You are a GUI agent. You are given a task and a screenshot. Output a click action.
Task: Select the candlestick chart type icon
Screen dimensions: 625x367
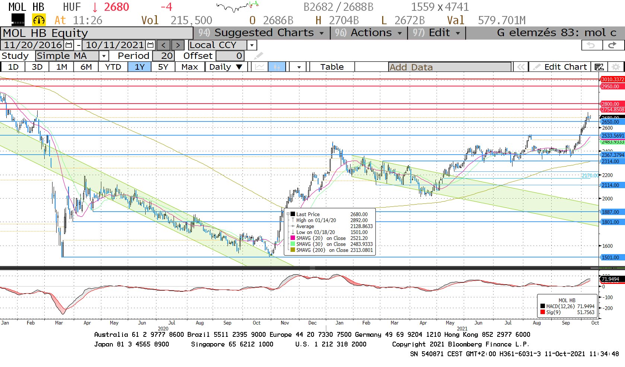point(277,67)
